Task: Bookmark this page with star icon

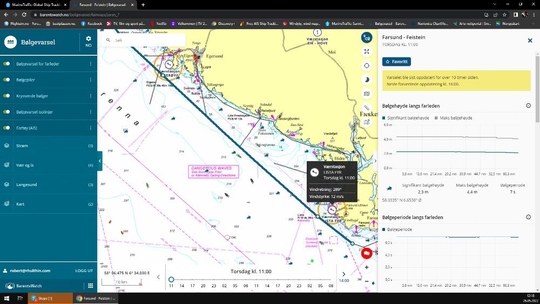Action: coord(504,15)
